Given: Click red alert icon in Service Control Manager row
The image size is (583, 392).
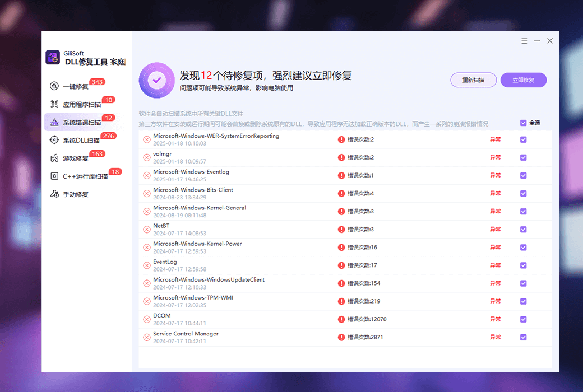Looking at the screenshot, I should click(x=341, y=337).
